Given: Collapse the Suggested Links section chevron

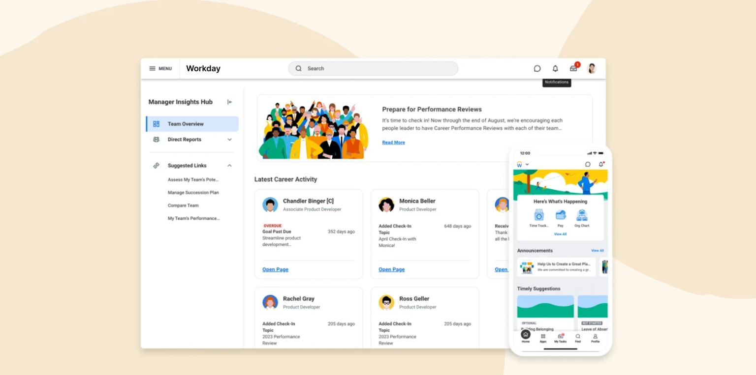Looking at the screenshot, I should [x=229, y=166].
